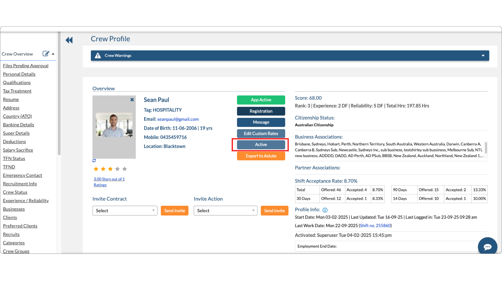502x282 pixels.
Task: Remove profile photo with X icon
Action: [x=132, y=100]
